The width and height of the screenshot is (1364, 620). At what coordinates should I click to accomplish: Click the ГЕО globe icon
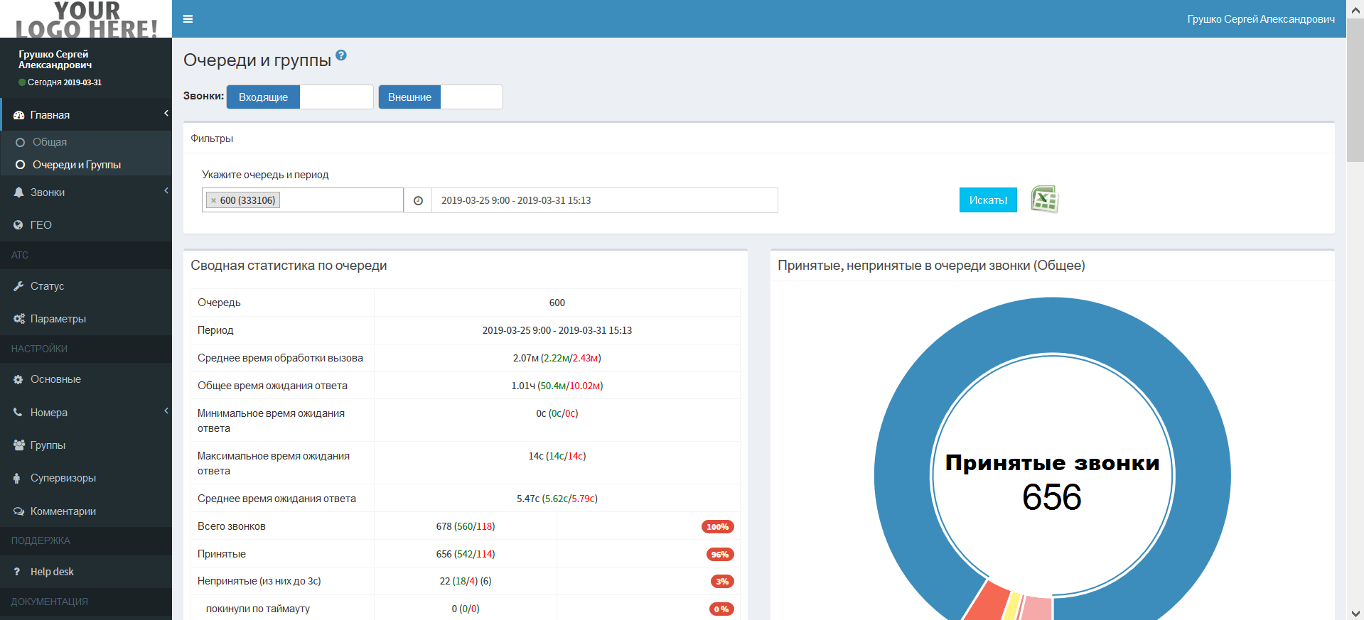[x=18, y=224]
